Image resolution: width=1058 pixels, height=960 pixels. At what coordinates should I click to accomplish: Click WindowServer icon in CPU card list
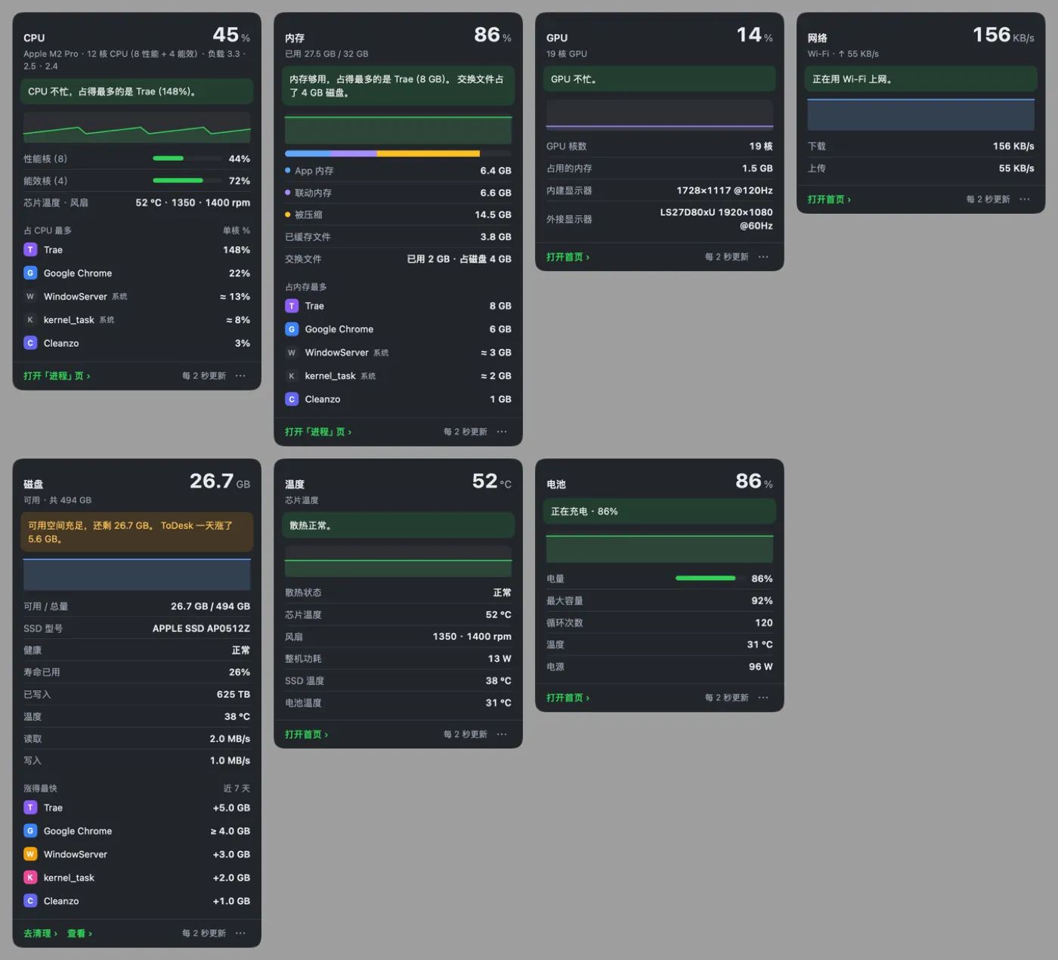click(x=30, y=297)
